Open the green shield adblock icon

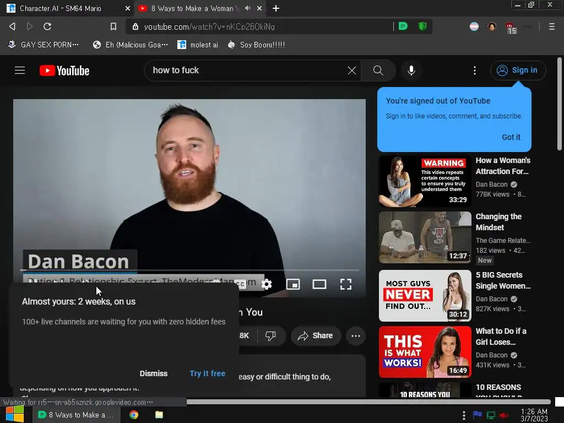422,26
